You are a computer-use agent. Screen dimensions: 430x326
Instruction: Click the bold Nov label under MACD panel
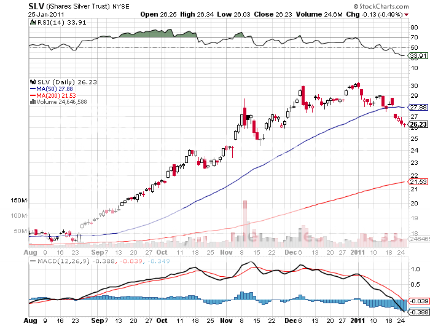click(226, 320)
